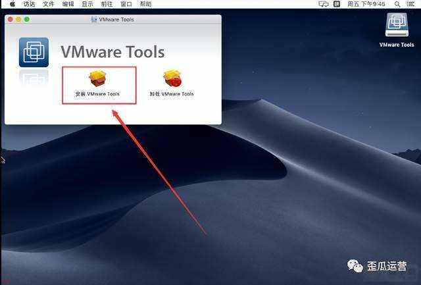Click the 卸载 VMware Tools text label
This screenshot has height=285, width=421.
[172, 94]
